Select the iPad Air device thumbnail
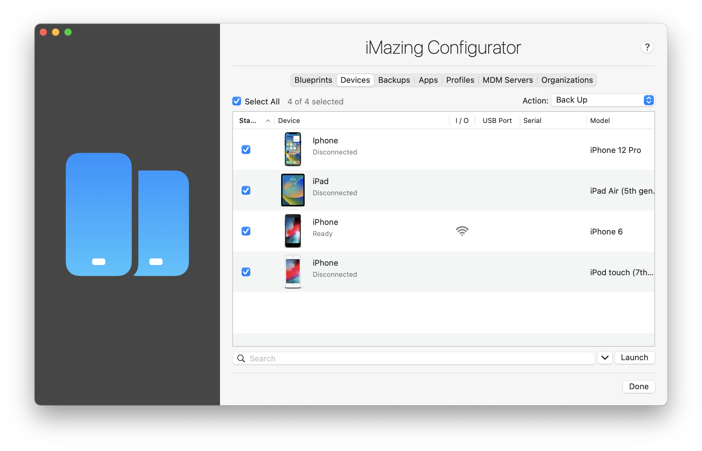Image resolution: width=702 pixels, height=451 pixels. click(x=293, y=190)
